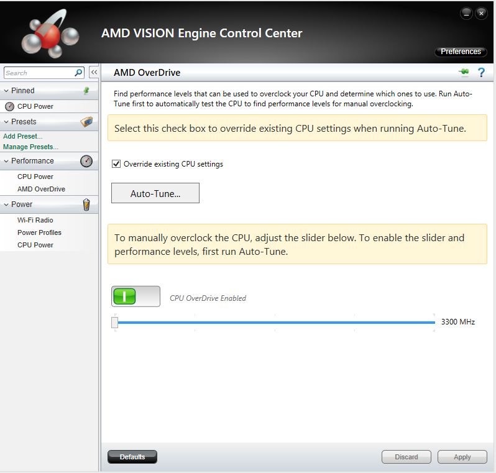Click the AMD VISION molecule logo
Image resolution: width=496 pixels, height=473 pixels.
pos(50,34)
